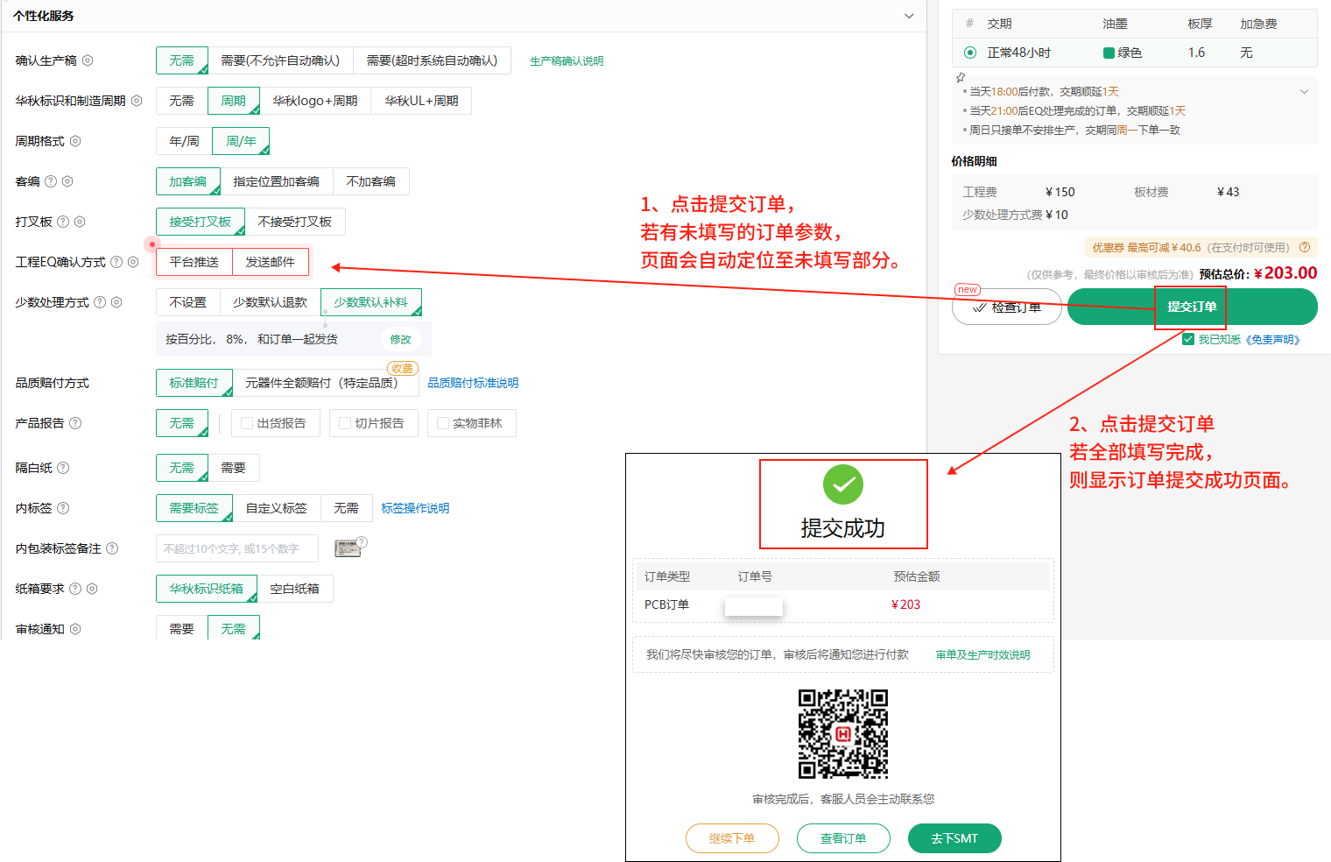1331x862 pixels.
Task: Click the 内包装标签备注 input field
Action: click(x=236, y=548)
